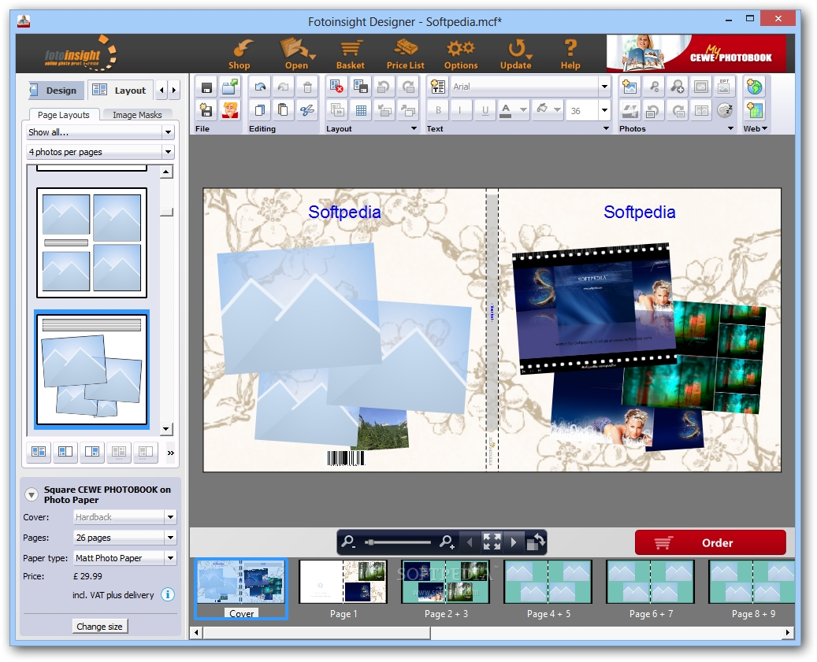
Task: Click the zoom slider handle
Action: 370,542
